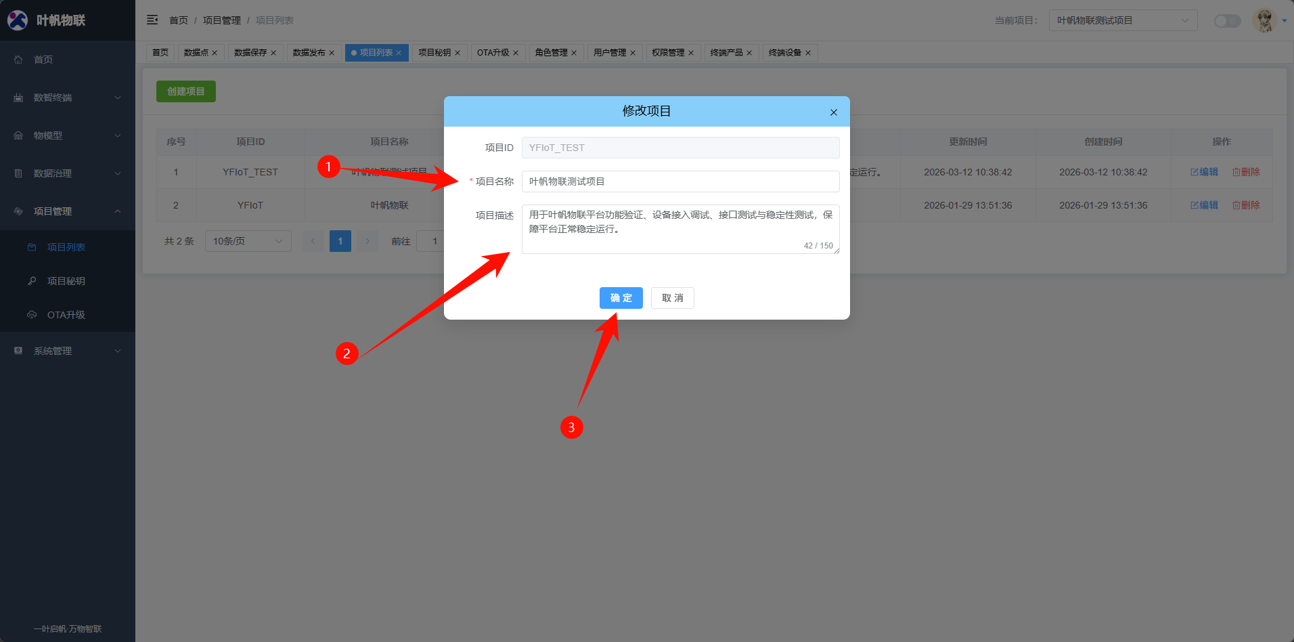This screenshot has width=1294, height=642.
Task: Click the 叶帆物联 logo icon
Action: [18, 20]
